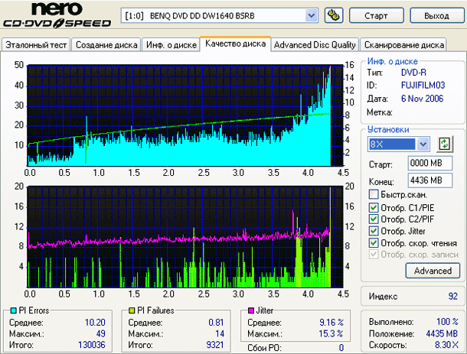Disable the Отобр. Jitter checkbox

pyautogui.click(x=373, y=231)
